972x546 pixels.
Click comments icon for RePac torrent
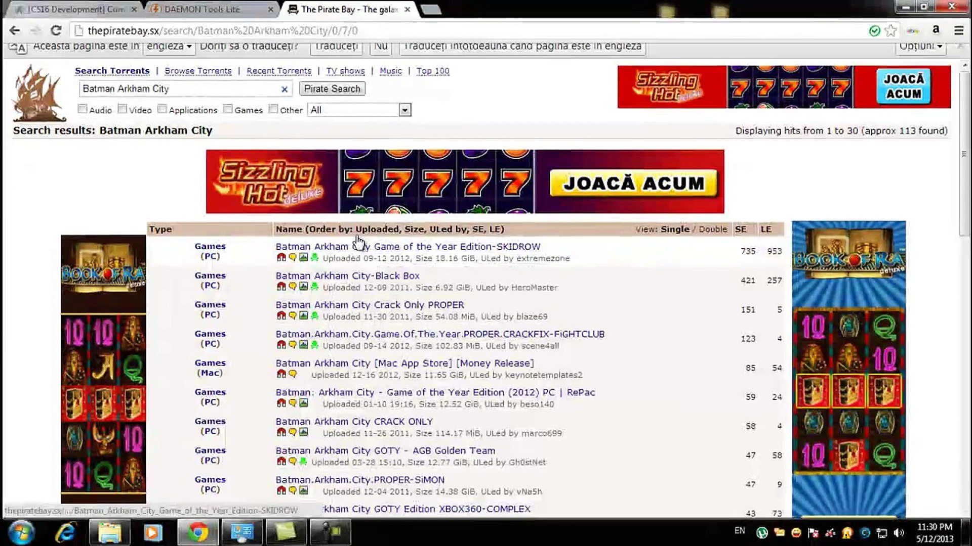pyautogui.click(x=293, y=403)
